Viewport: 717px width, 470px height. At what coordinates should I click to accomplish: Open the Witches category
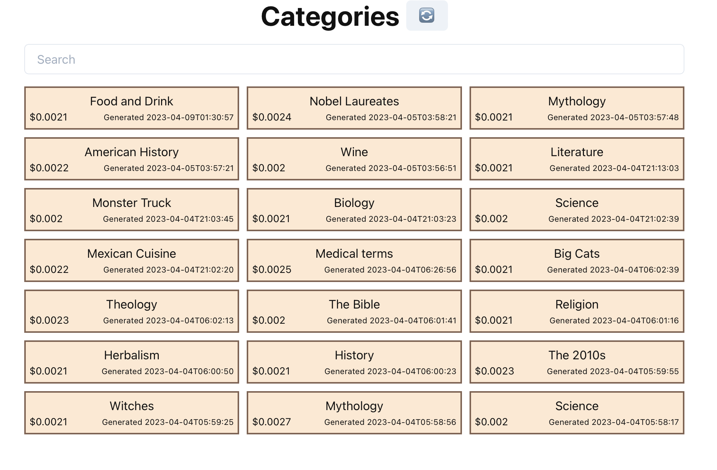click(x=132, y=413)
